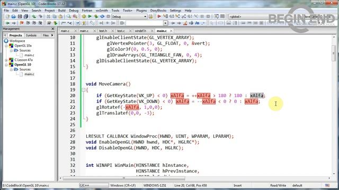Run debugger to cursor
Screen dimensions: 339x190
165,16
